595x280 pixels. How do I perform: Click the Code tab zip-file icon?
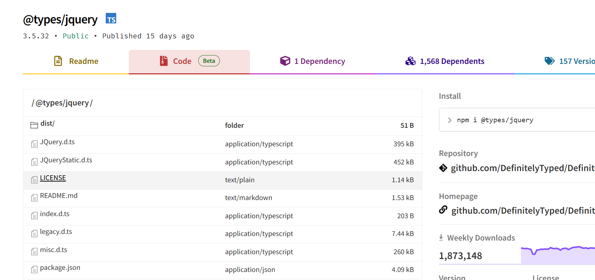164,61
